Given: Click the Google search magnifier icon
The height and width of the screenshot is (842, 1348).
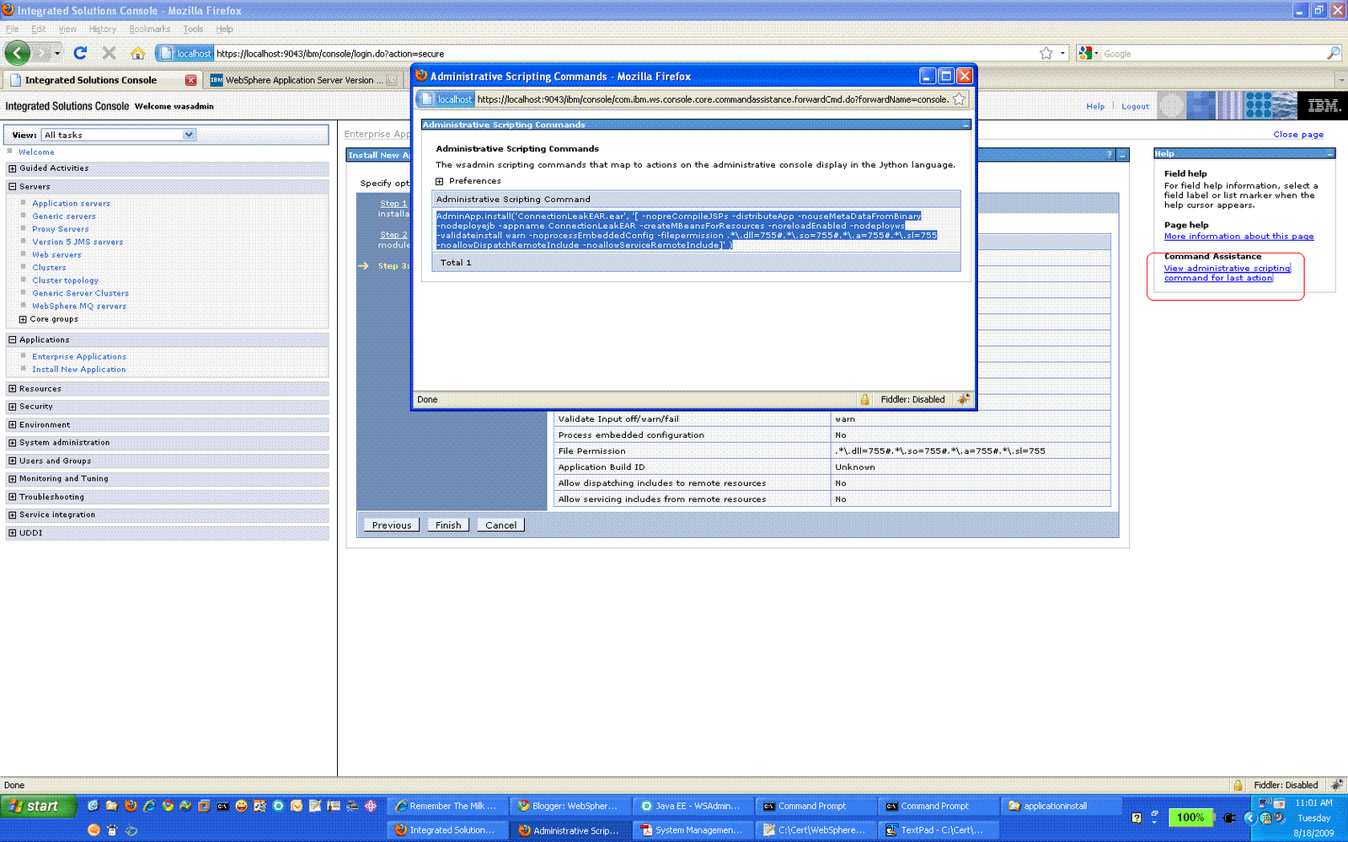Looking at the screenshot, I should [x=1333, y=53].
